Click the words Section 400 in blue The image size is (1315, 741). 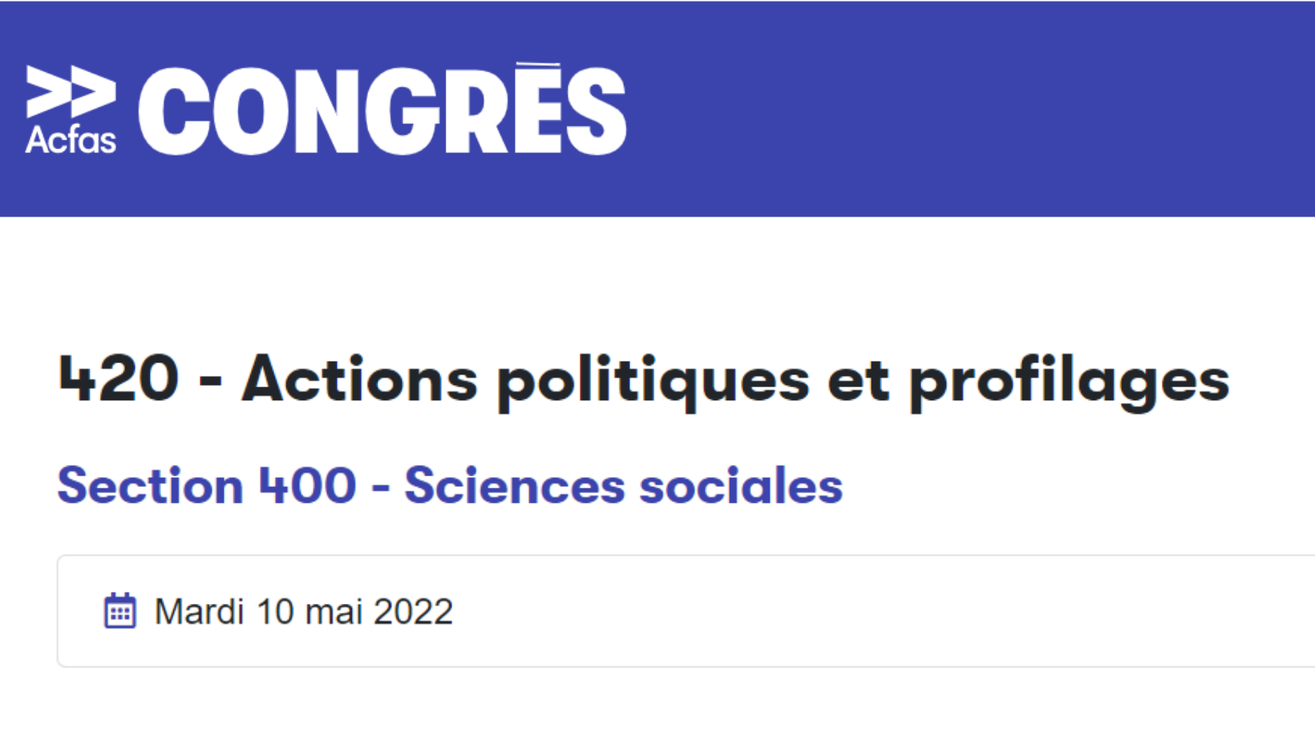(x=207, y=485)
